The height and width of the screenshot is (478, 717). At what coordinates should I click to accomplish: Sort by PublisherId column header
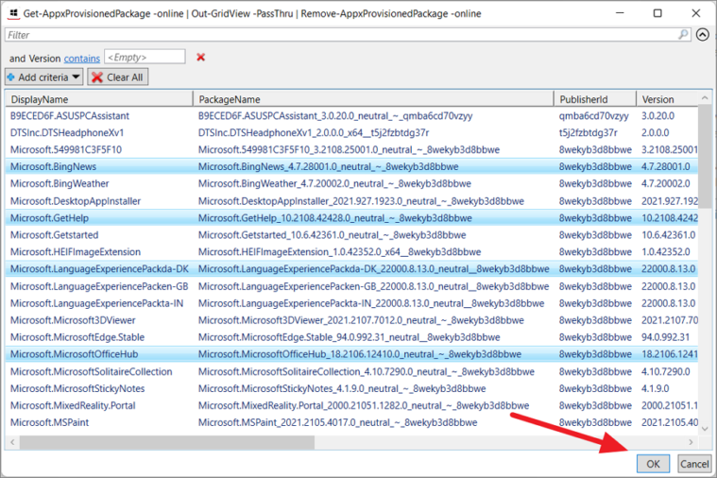click(x=595, y=99)
